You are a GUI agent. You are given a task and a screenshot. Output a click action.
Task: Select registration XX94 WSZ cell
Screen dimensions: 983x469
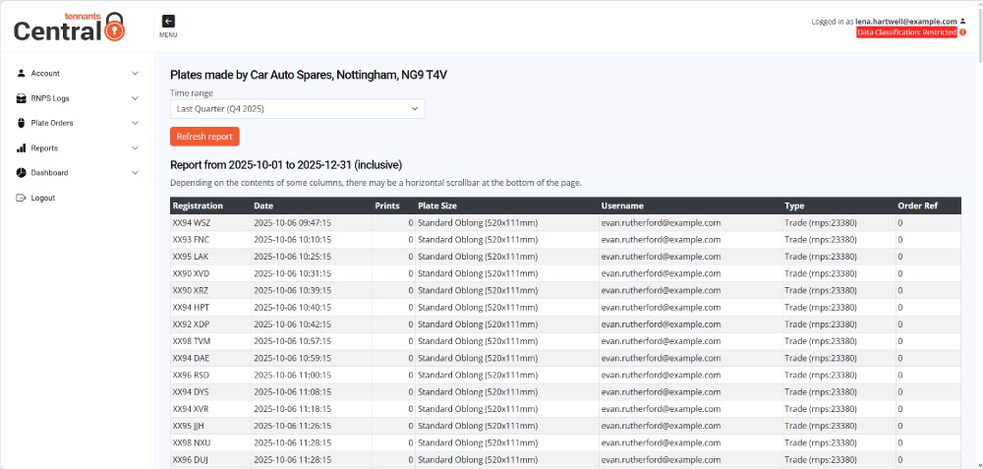tap(210, 222)
